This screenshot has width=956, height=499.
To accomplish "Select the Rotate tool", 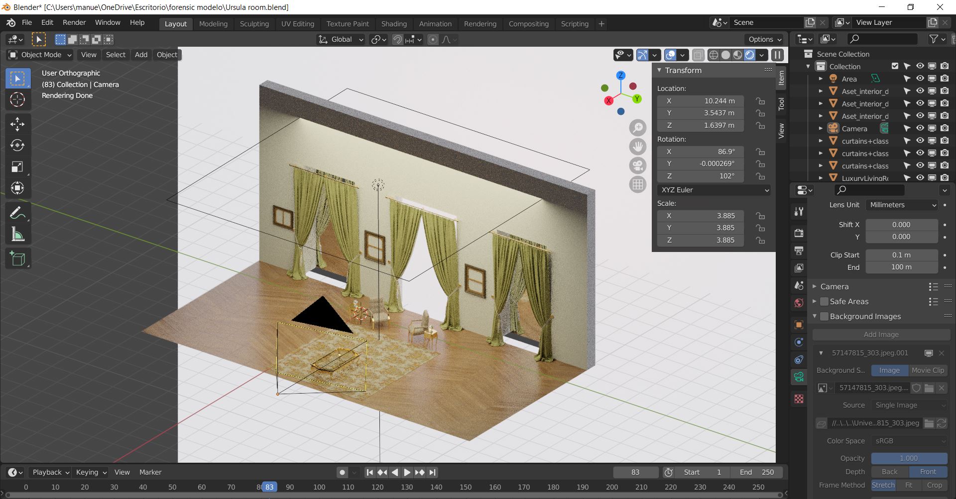I will [17, 145].
